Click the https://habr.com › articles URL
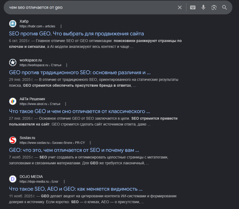Viewport: 239px width, 209px height. [37, 26]
